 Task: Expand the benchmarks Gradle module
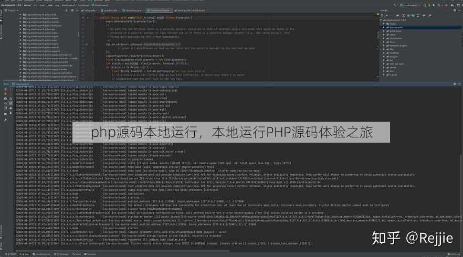coord(384,27)
